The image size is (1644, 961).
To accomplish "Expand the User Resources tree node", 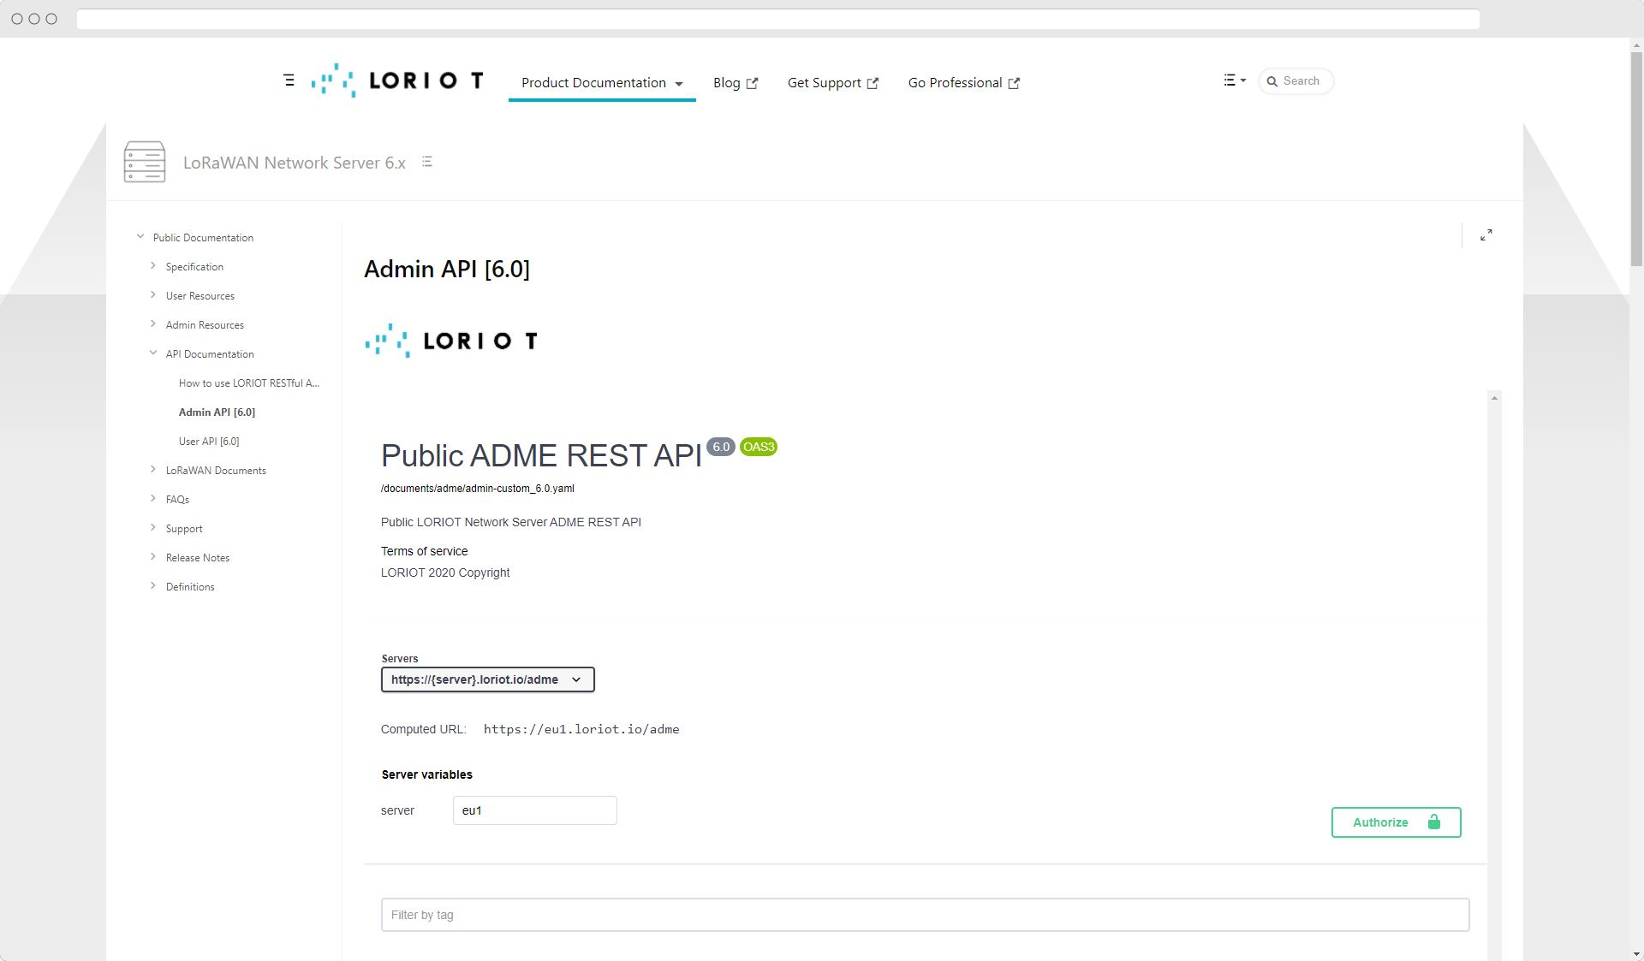I will point(153,295).
